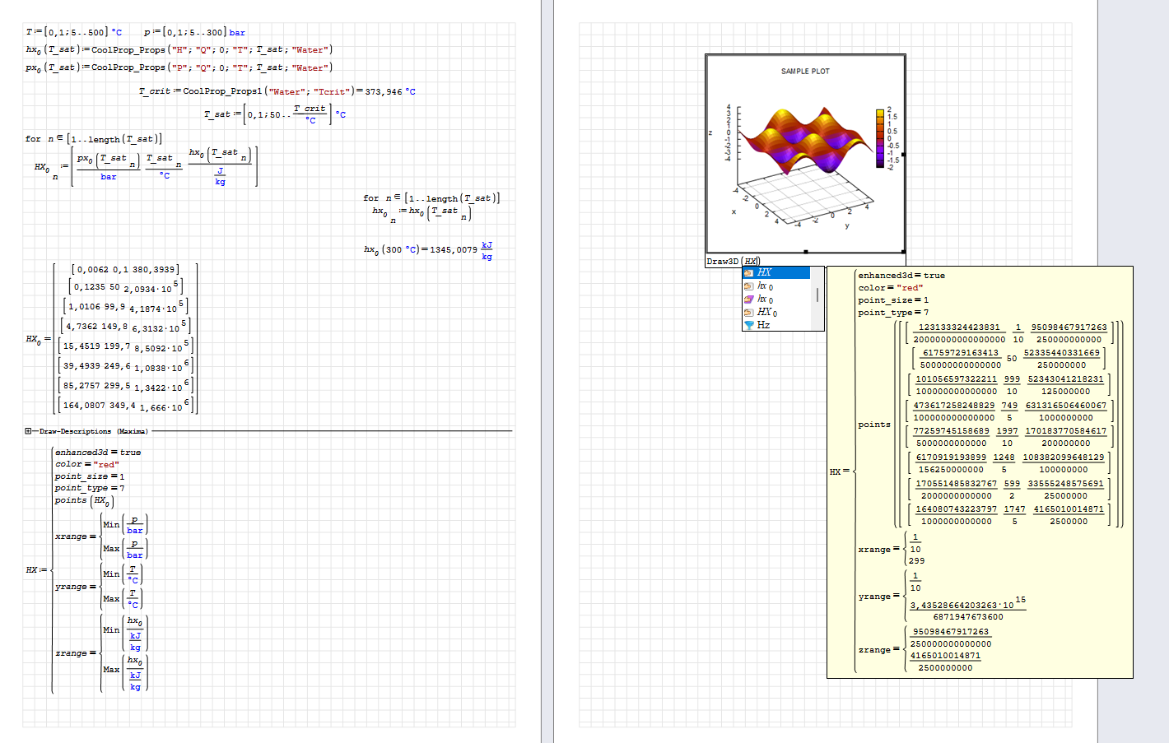Click the kJ/kg unit of hx₀(300 °C) result
Image resolution: width=1169 pixels, height=743 pixels.
(x=487, y=250)
